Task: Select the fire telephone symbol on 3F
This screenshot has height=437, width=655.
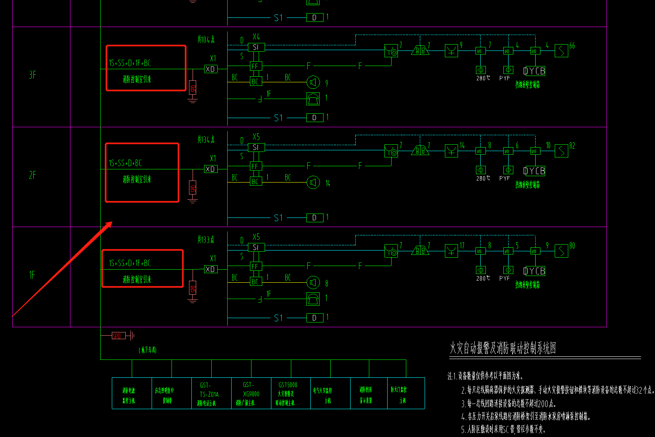Action: click(313, 99)
